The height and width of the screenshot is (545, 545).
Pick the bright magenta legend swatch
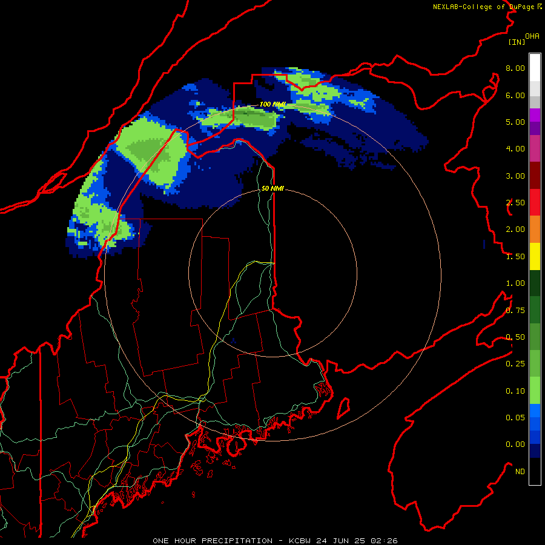[535, 115]
